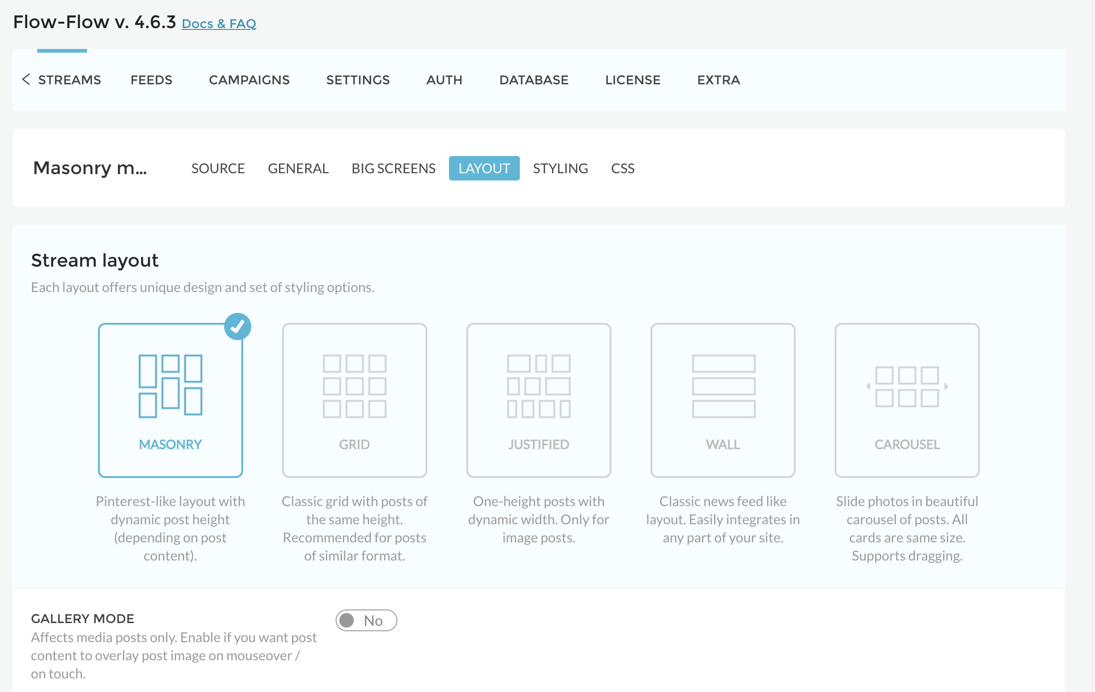The width and height of the screenshot is (1095, 692).
Task: Switch to the Styling stream tab
Action: click(x=560, y=168)
